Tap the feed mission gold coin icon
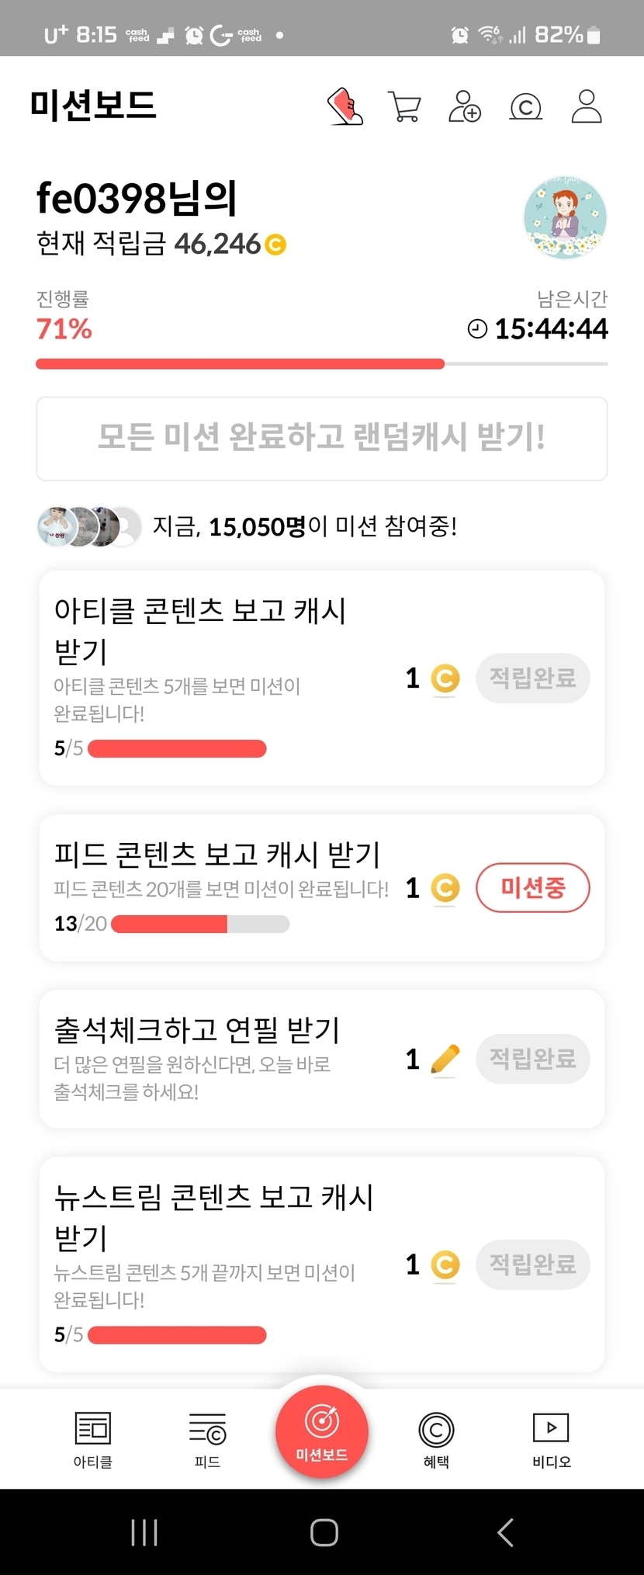Viewport: 644px width, 1575px height. click(445, 888)
